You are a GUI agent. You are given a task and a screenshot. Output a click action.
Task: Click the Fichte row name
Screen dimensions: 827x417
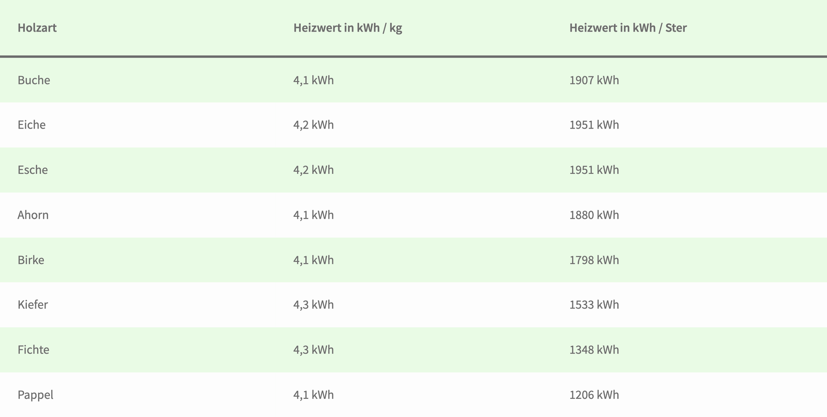pos(34,349)
